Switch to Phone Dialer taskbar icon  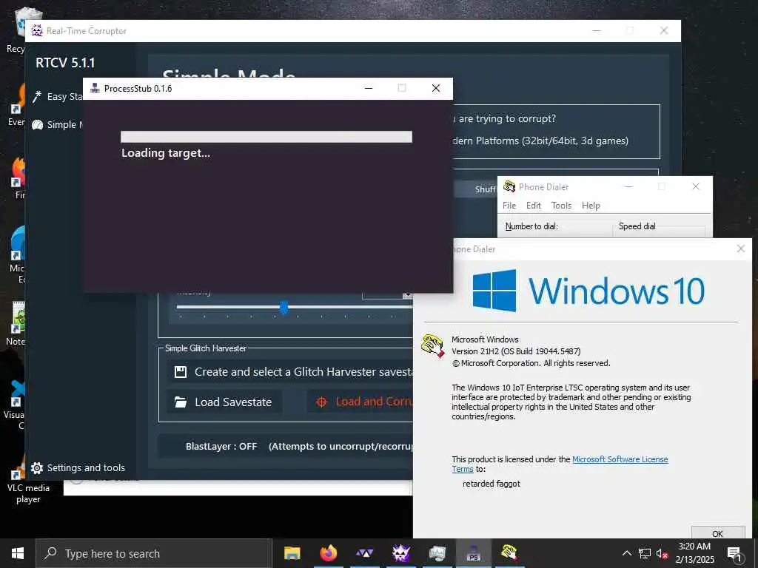[509, 552]
